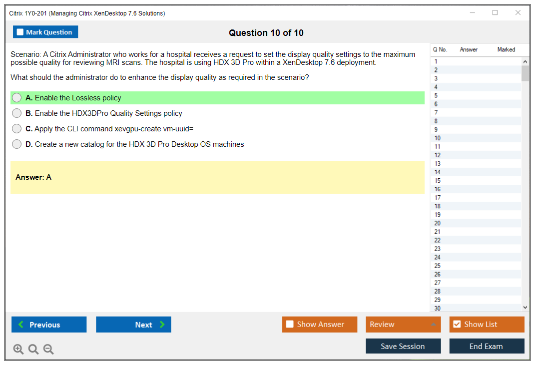Select option D create a new catalog
537x367 pixels.
(17, 144)
